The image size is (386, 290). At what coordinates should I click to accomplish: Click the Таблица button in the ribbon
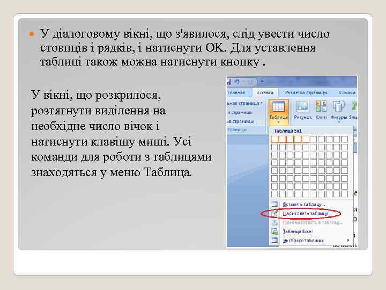point(278,112)
